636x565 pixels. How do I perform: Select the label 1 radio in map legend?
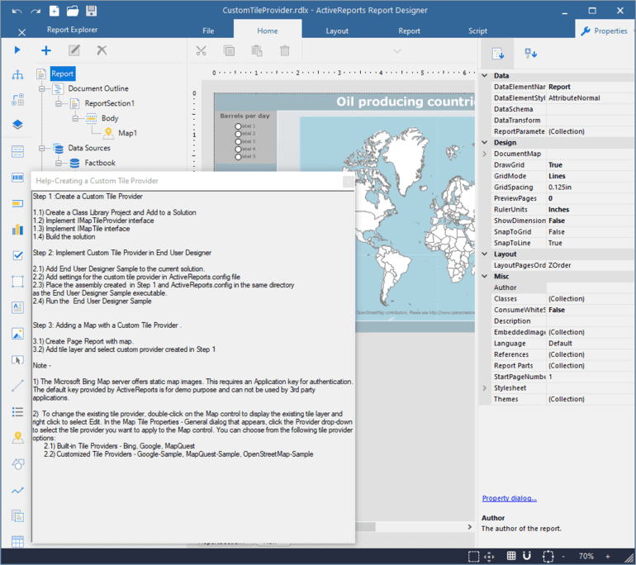tap(238, 126)
